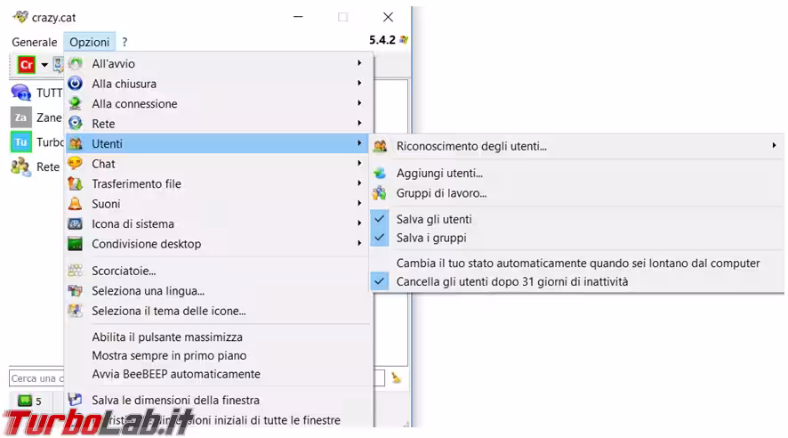Open the Generale menu
Image resolution: width=788 pixels, height=438 pixels.
[x=34, y=42]
